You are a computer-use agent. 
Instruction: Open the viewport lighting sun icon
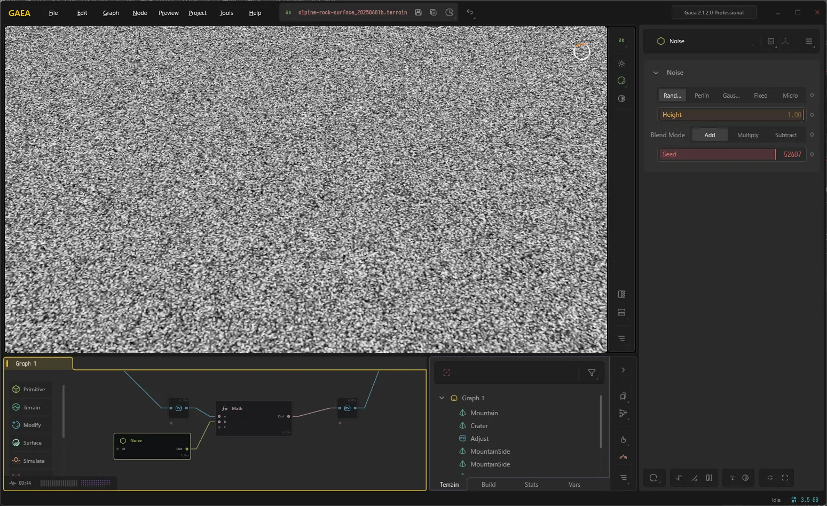[621, 64]
